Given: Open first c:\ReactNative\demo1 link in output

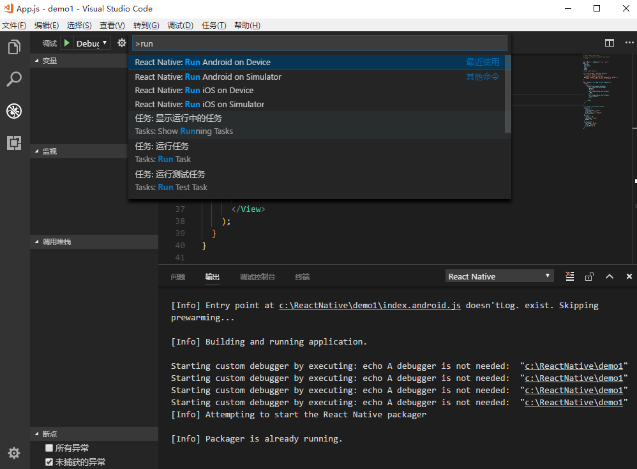Looking at the screenshot, I should (574, 366).
